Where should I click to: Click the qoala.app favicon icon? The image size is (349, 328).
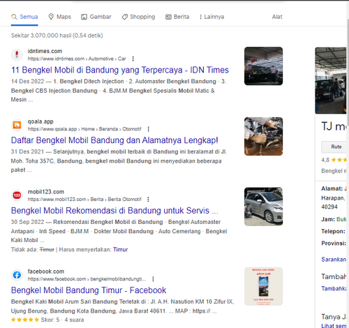17,125
